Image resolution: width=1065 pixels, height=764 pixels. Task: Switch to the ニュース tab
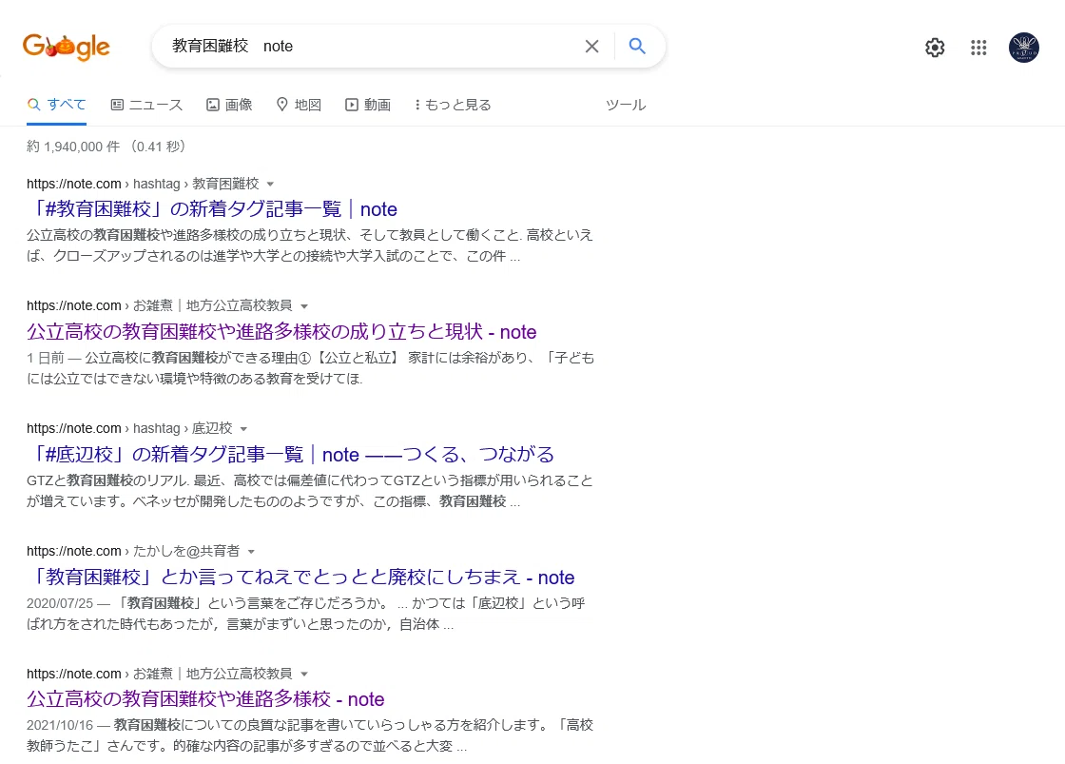[146, 105]
